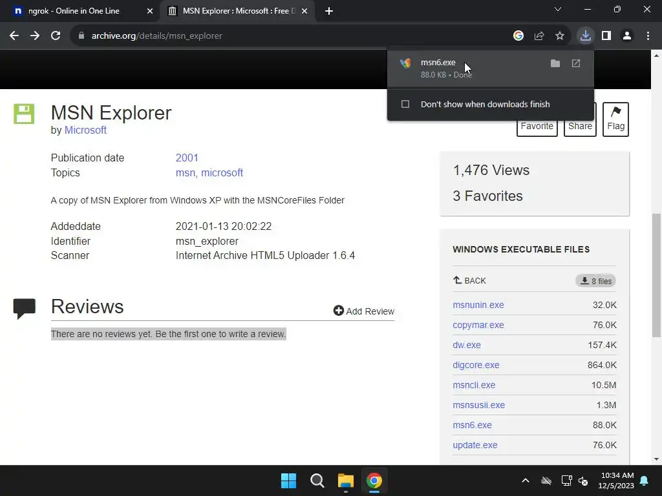Click the 2021-01-13 20:02:22 added date
Screen dimensions: 662x496
point(223,226)
